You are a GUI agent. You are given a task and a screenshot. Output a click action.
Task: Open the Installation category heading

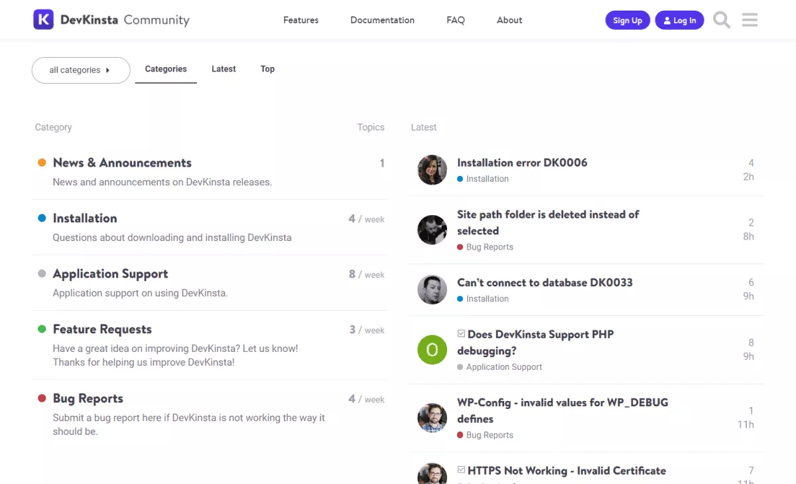point(85,218)
